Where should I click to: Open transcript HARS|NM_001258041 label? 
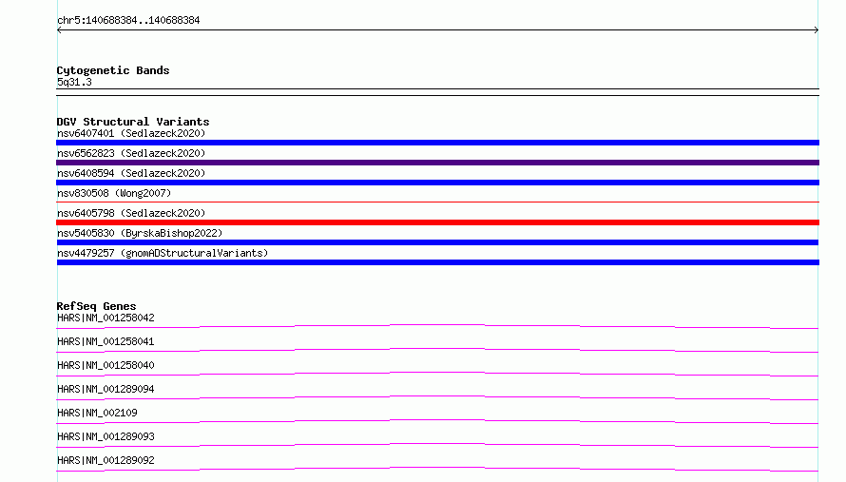click(106, 341)
